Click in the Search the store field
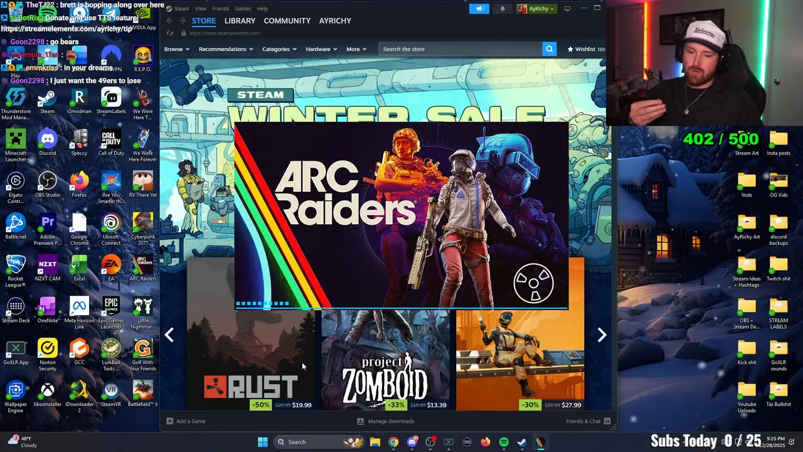This screenshot has height=452, width=803. (x=460, y=49)
